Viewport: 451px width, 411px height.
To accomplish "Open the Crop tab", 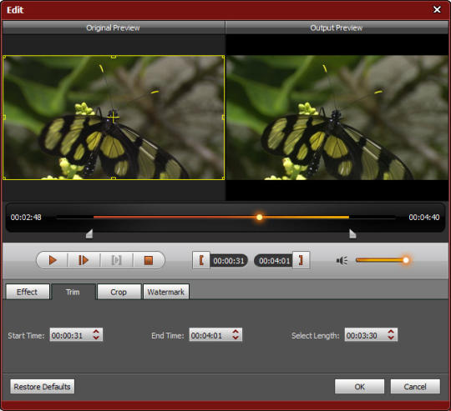I will click(x=119, y=292).
